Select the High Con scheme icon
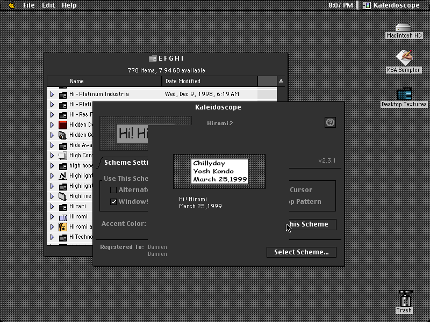The width and height of the screenshot is (430, 322). [63, 156]
